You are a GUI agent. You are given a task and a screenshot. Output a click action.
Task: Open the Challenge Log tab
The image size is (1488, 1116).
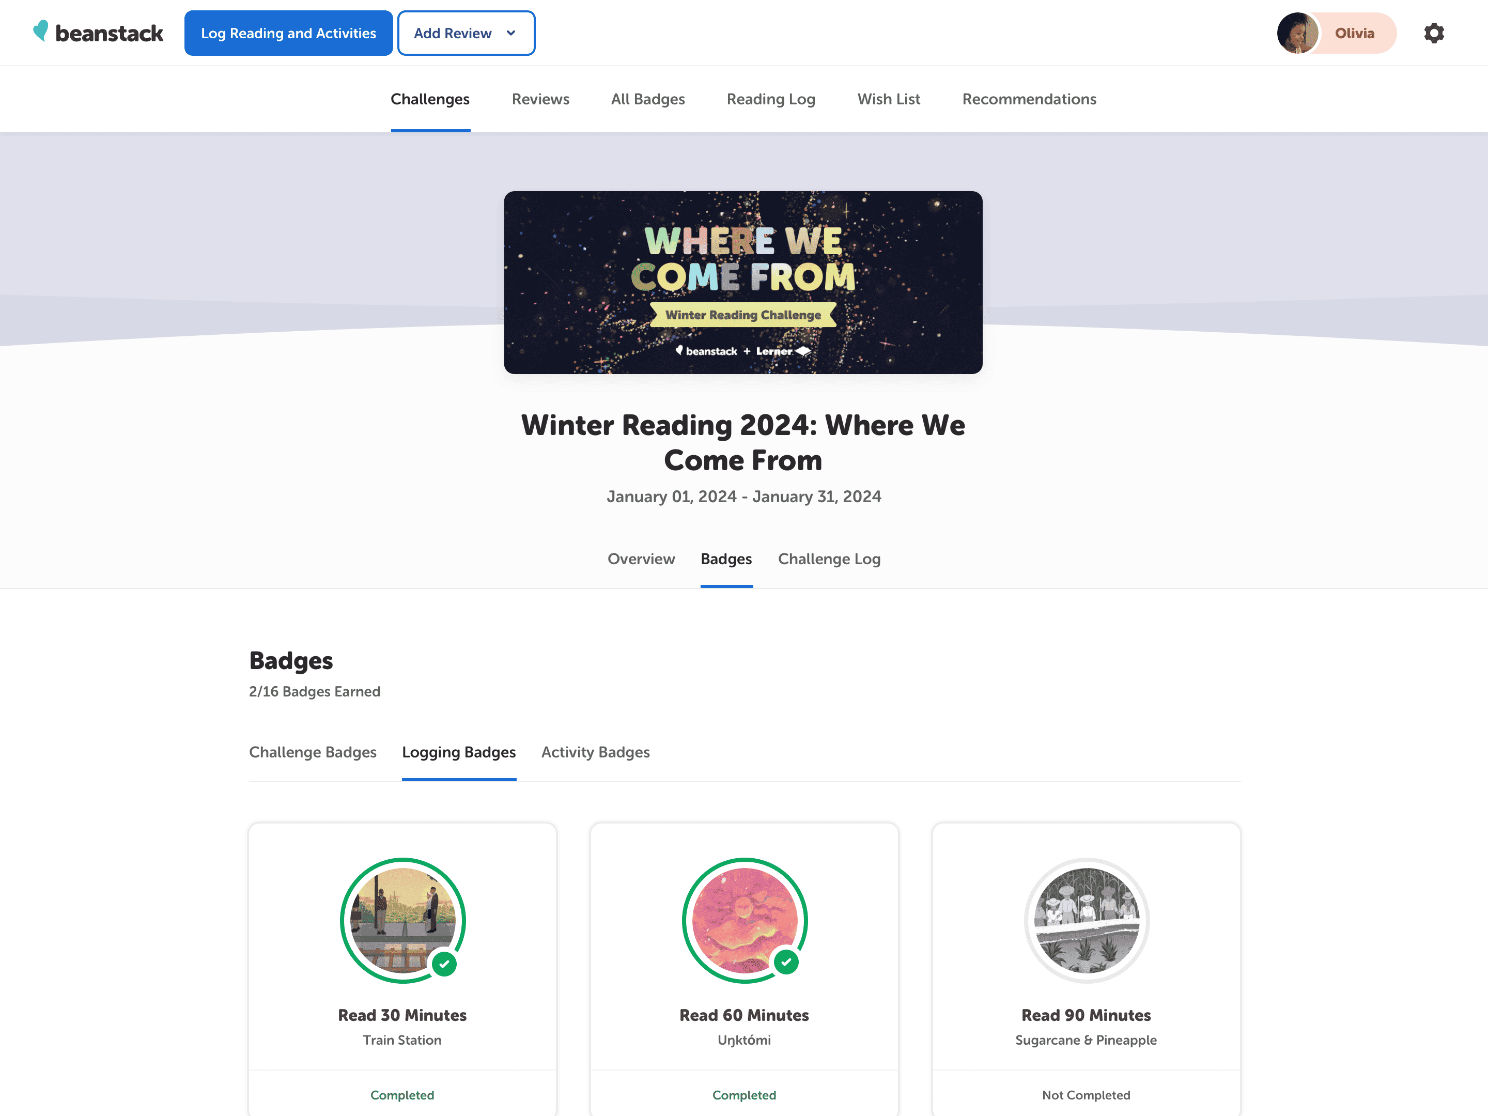[829, 559]
